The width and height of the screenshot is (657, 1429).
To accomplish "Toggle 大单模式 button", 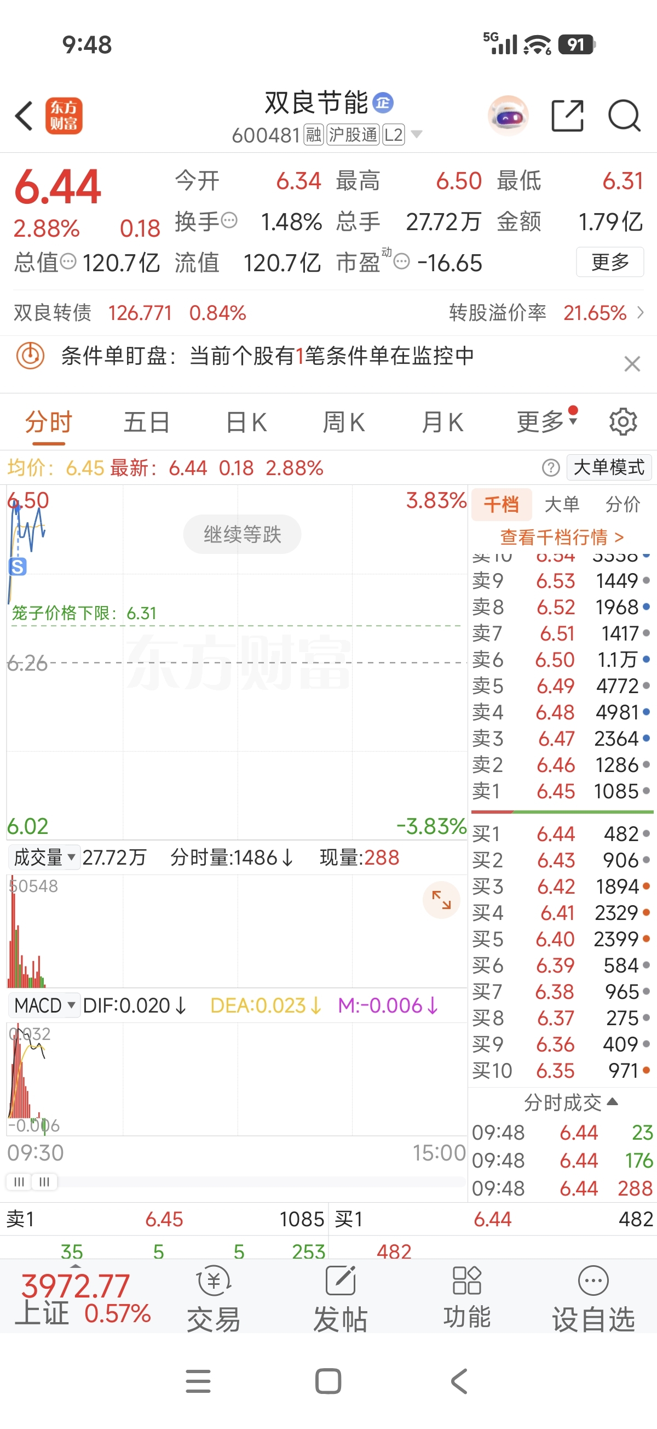I will click(609, 467).
